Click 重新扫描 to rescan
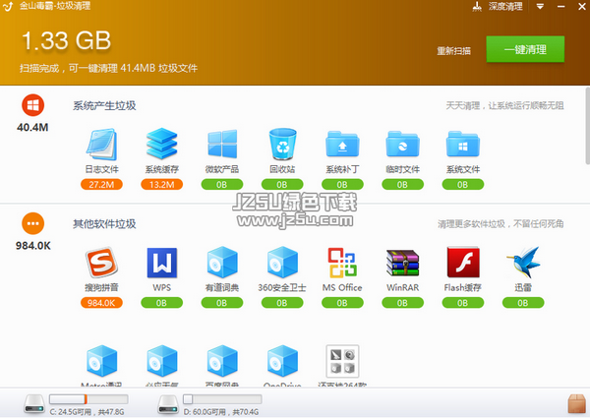This screenshot has width=590, height=419. [x=453, y=51]
